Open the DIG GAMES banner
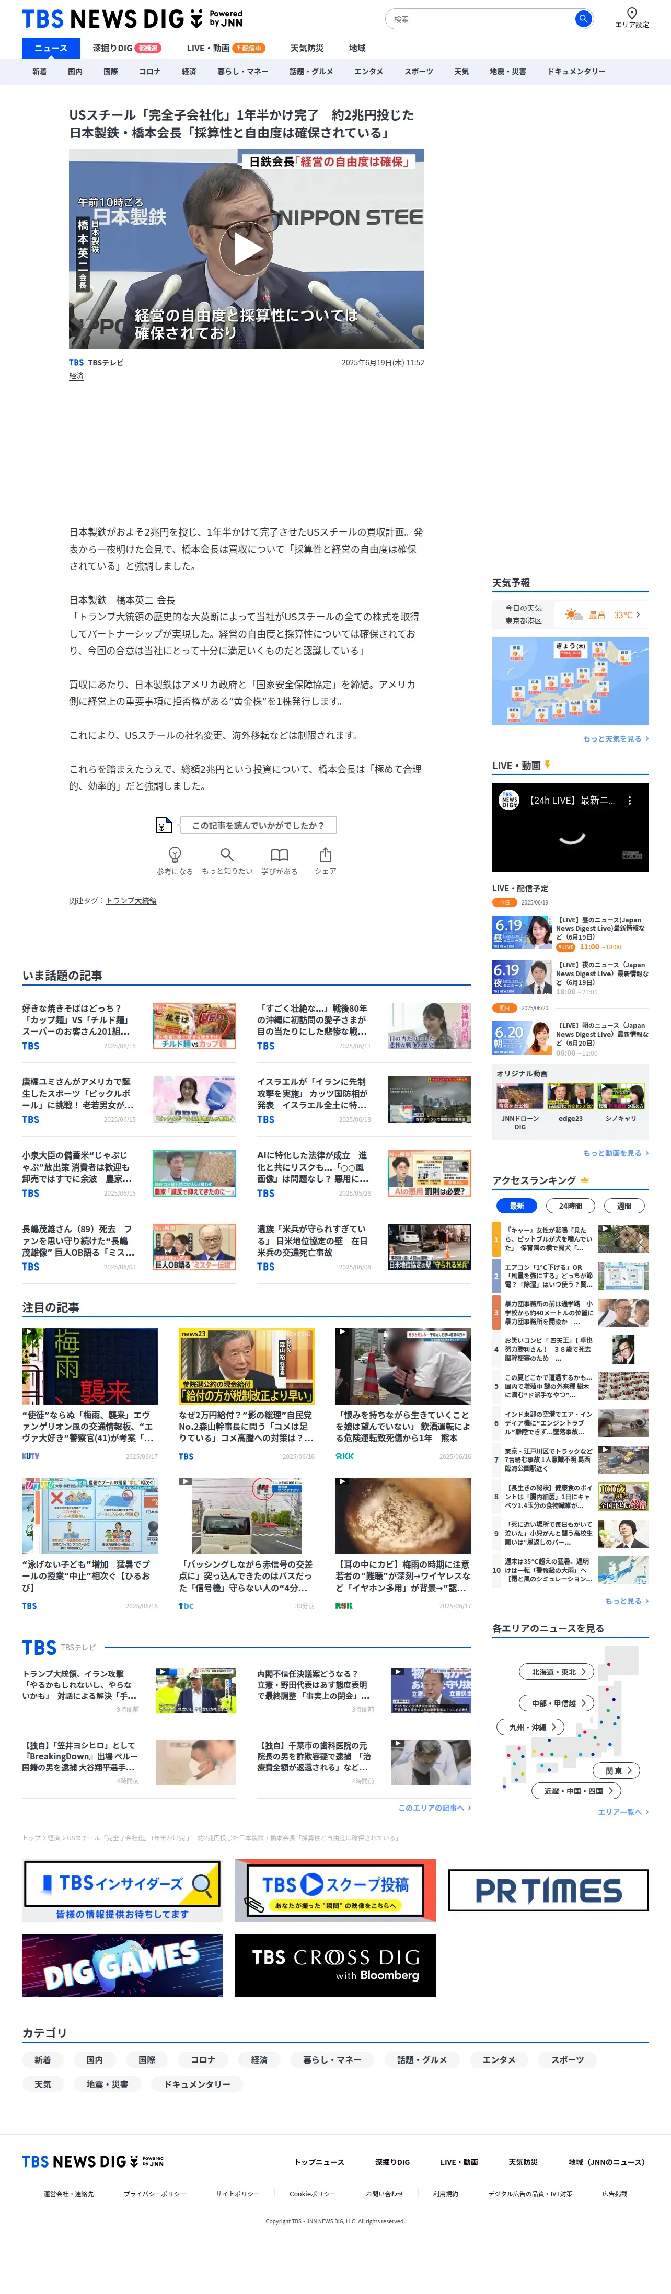 122,1964
